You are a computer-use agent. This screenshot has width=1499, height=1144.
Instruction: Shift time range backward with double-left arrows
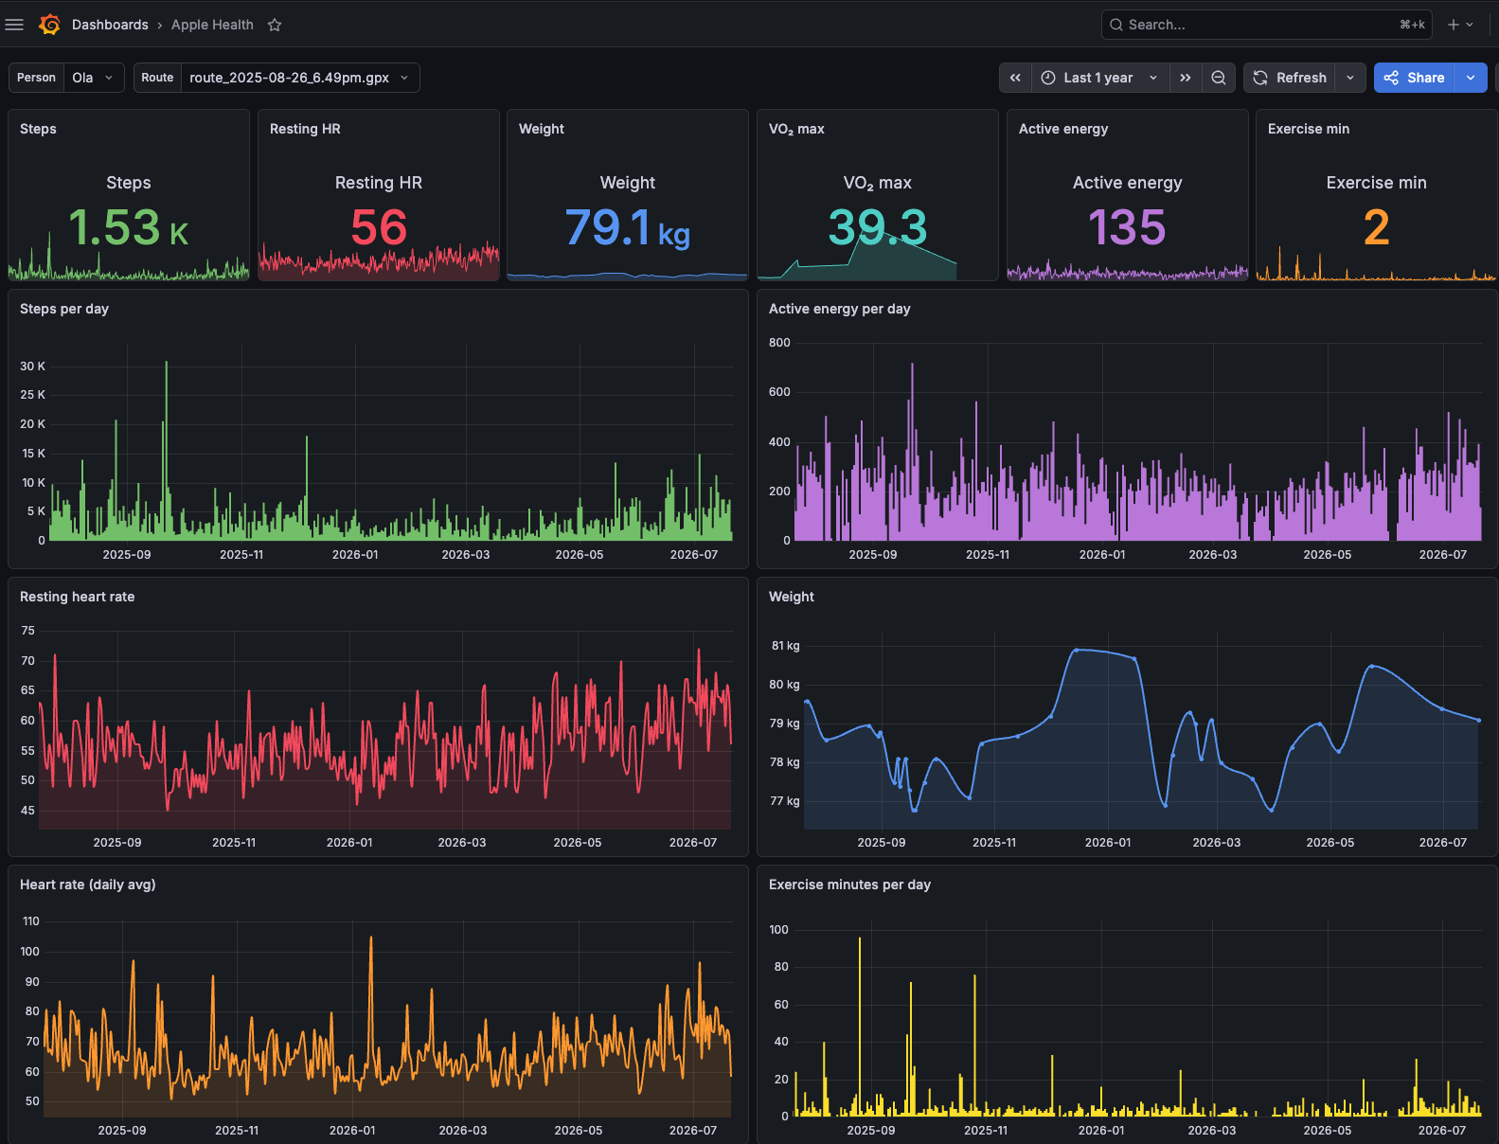click(x=1015, y=78)
